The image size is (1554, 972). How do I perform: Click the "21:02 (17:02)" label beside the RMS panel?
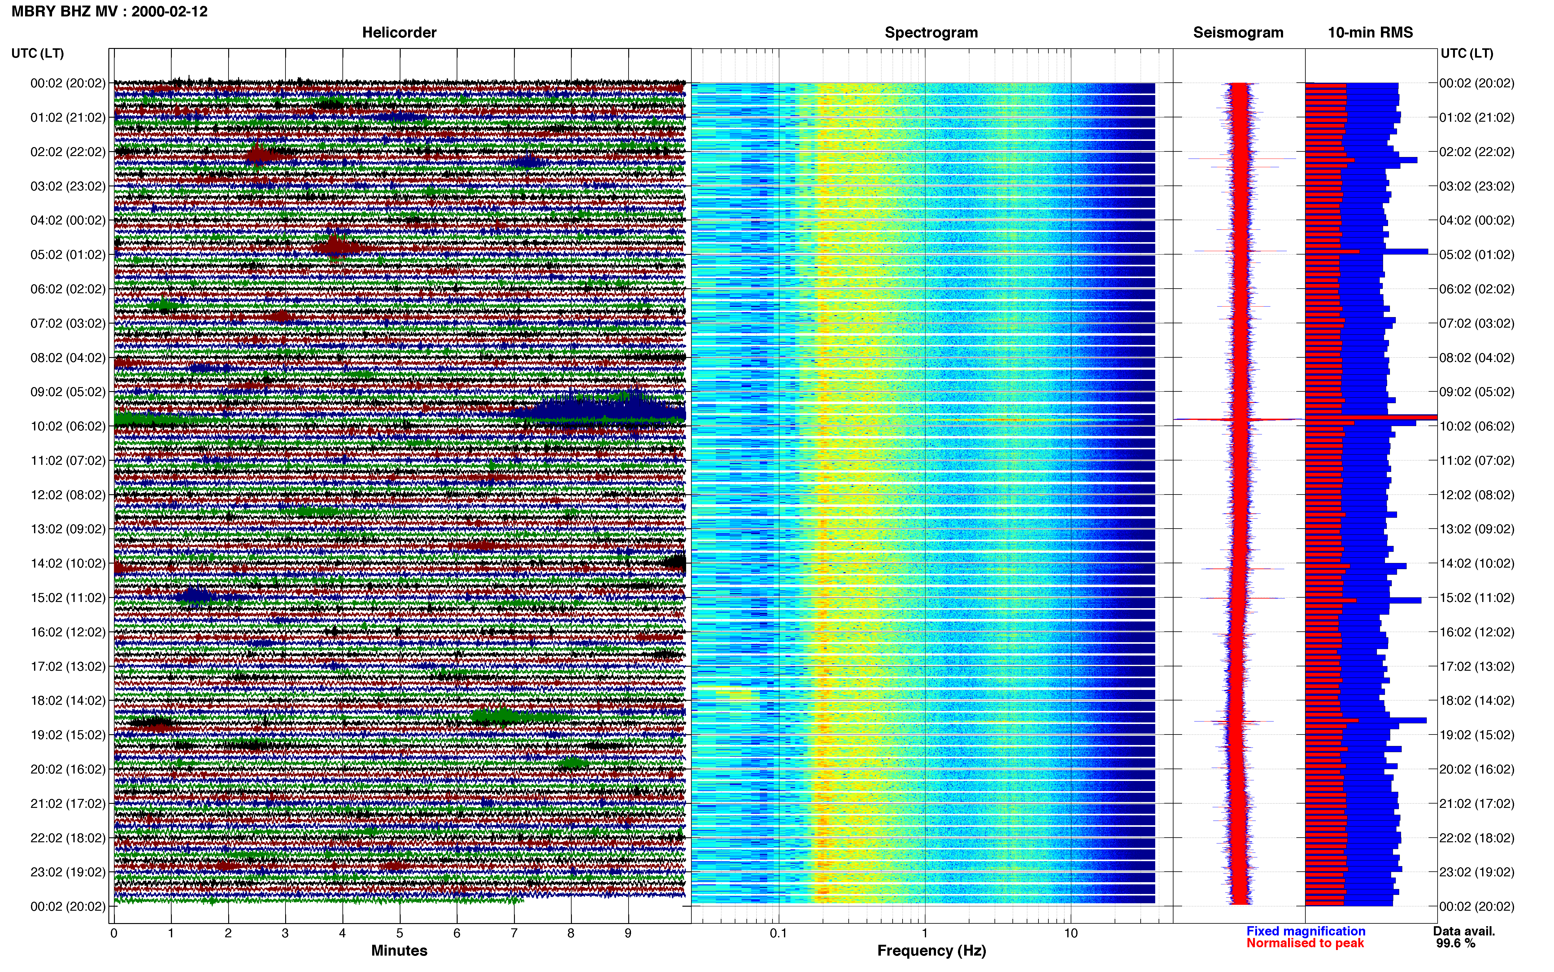(x=1477, y=804)
